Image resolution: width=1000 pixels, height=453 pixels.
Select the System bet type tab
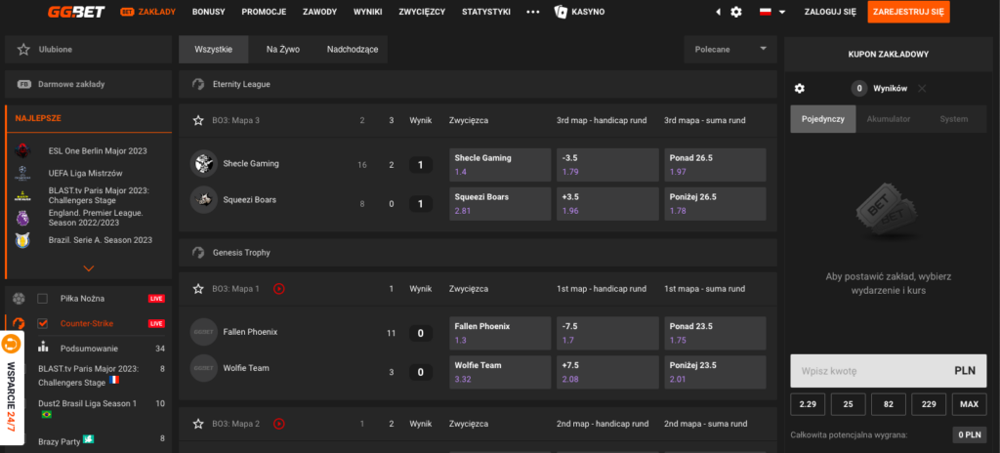pyautogui.click(x=953, y=119)
